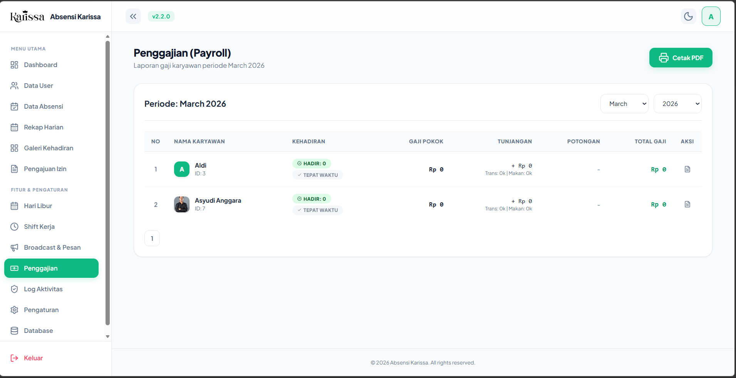736x378 pixels.
Task: Click Asyudi Anggara's profile photo
Action: coord(182,204)
